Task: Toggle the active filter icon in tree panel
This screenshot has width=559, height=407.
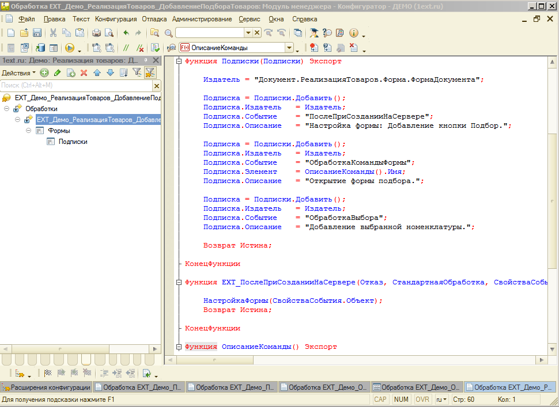Action: (x=150, y=73)
